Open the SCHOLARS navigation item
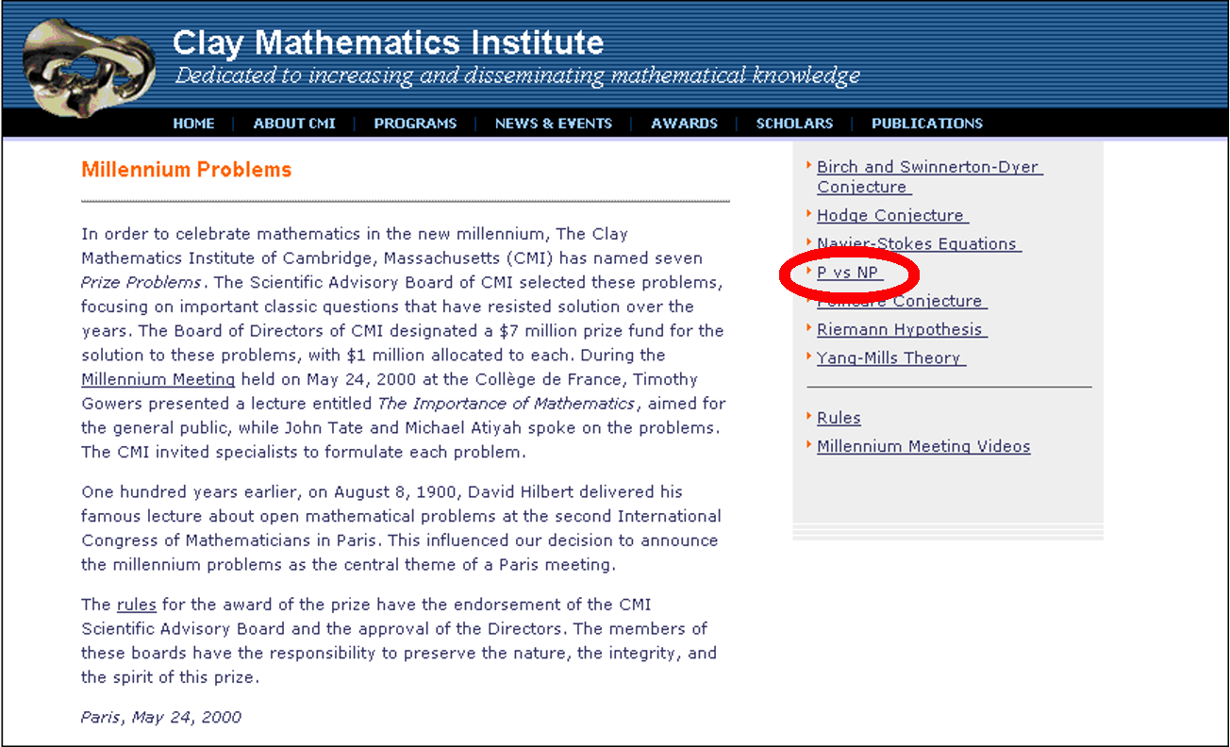The height and width of the screenshot is (747, 1230). click(x=794, y=124)
